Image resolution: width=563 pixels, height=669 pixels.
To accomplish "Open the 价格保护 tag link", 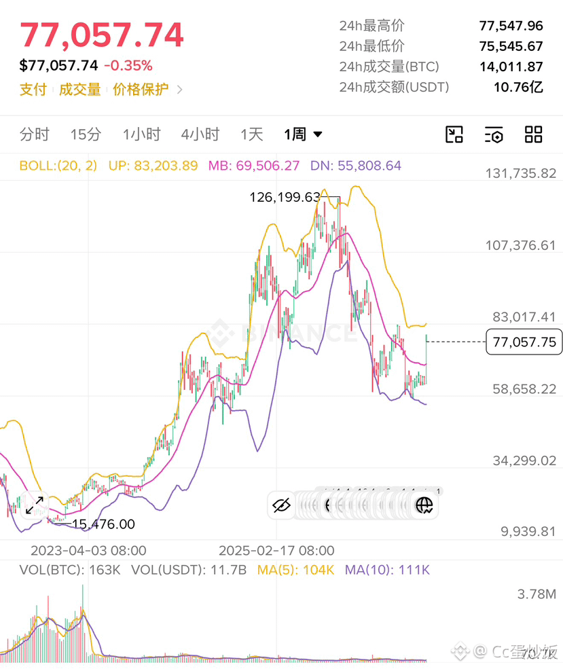I will [141, 90].
